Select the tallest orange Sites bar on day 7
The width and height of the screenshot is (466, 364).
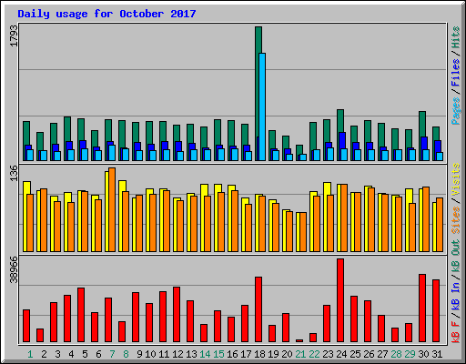(x=112, y=209)
